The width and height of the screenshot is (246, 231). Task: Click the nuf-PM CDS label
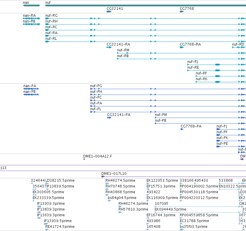pyautogui.click(x=161, y=115)
